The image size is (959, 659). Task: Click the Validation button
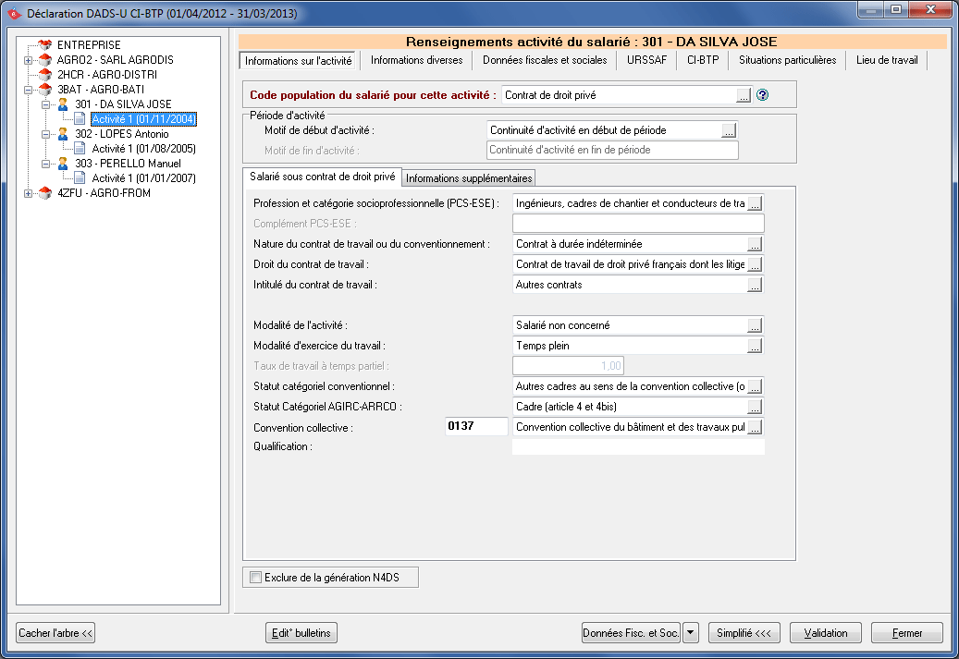pyautogui.click(x=825, y=633)
